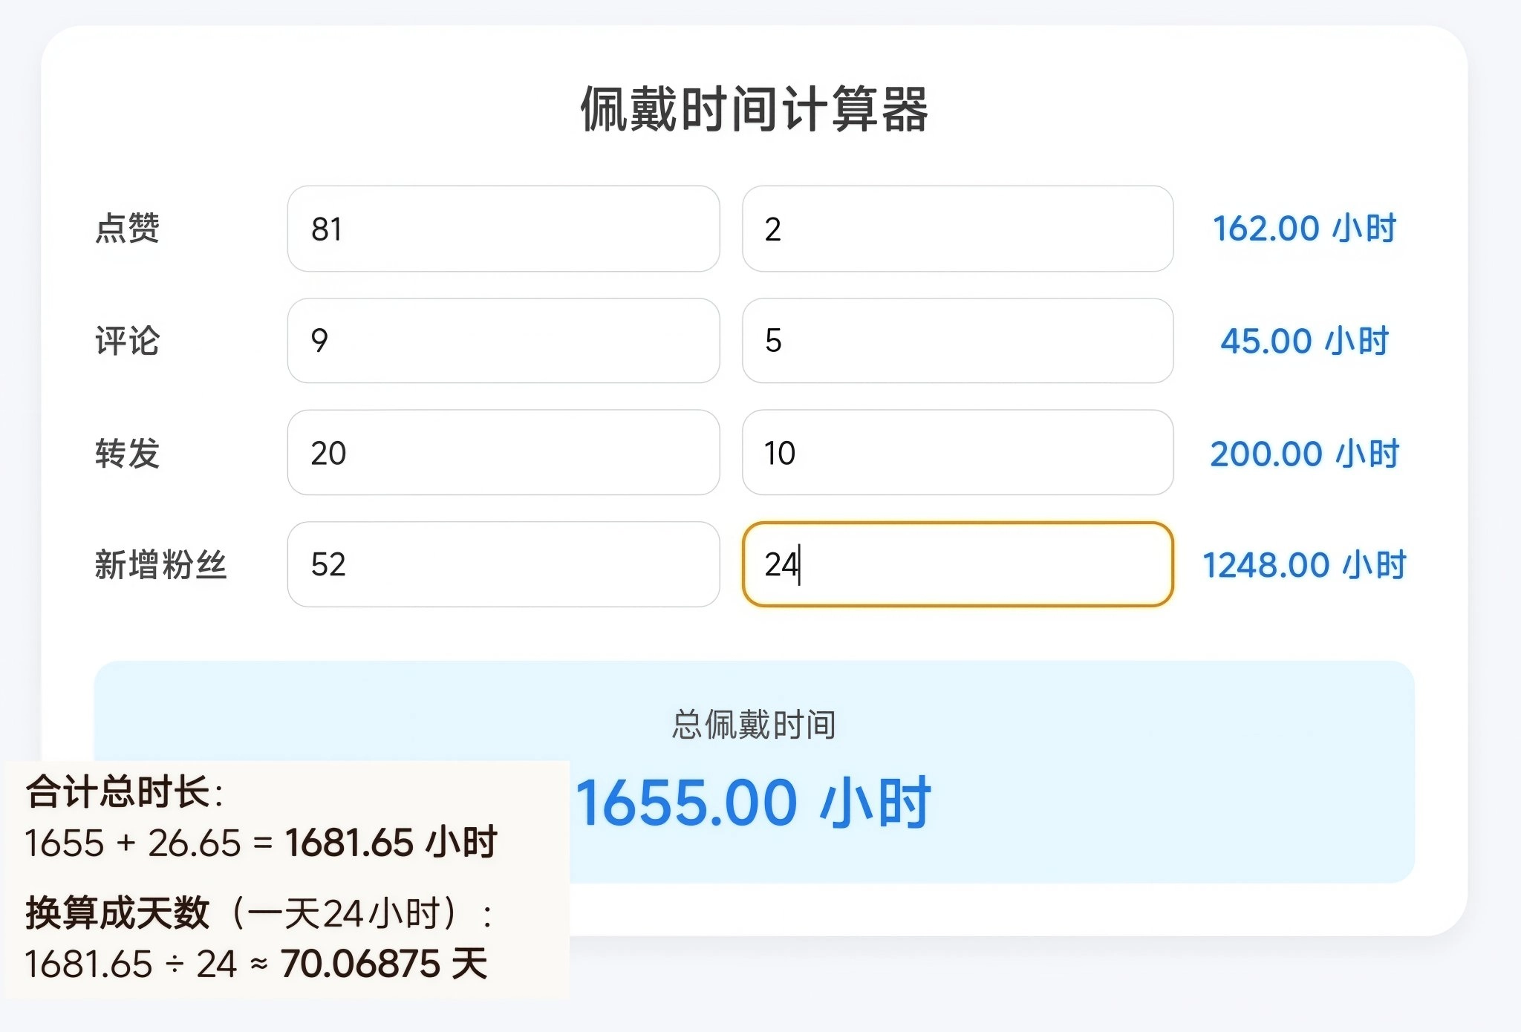Click the 新增粉丝 row label
1521x1032 pixels.
[160, 564]
